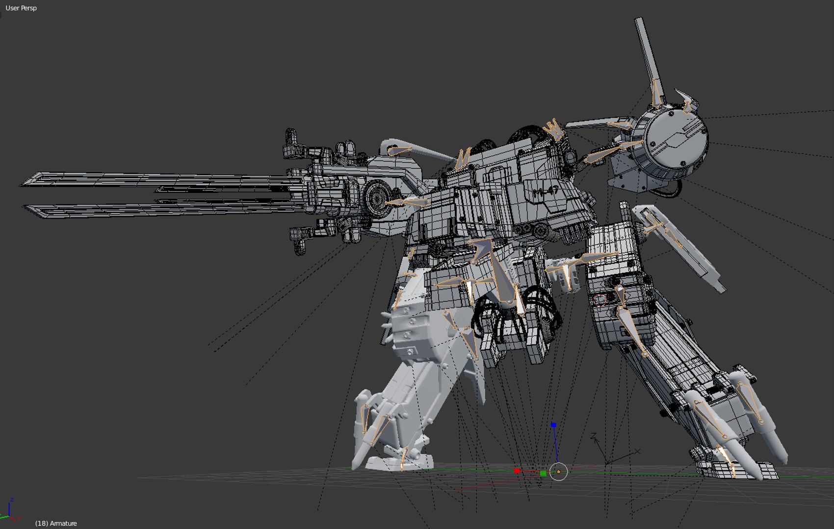This screenshot has width=834, height=529.
Task: Click the '(18) Armature' object label
Action: tap(56, 523)
